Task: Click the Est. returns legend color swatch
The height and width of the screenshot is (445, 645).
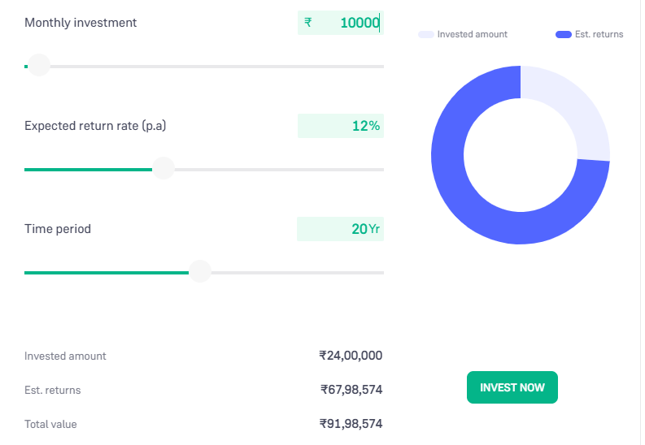Action: (x=564, y=34)
